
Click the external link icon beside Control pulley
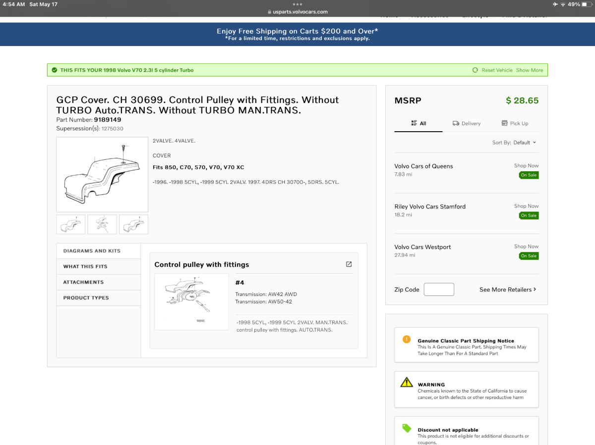click(349, 264)
